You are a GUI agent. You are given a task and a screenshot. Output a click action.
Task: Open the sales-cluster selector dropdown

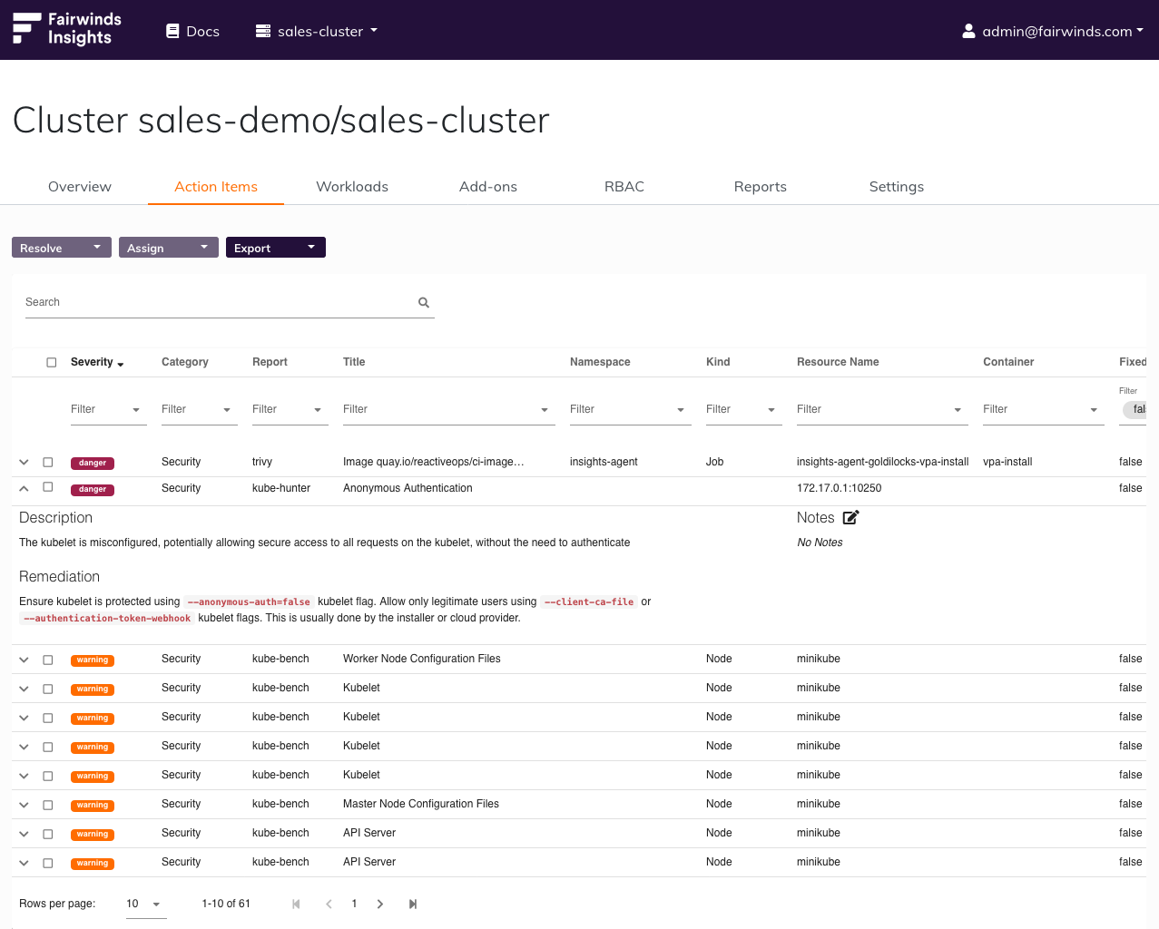[x=317, y=31]
